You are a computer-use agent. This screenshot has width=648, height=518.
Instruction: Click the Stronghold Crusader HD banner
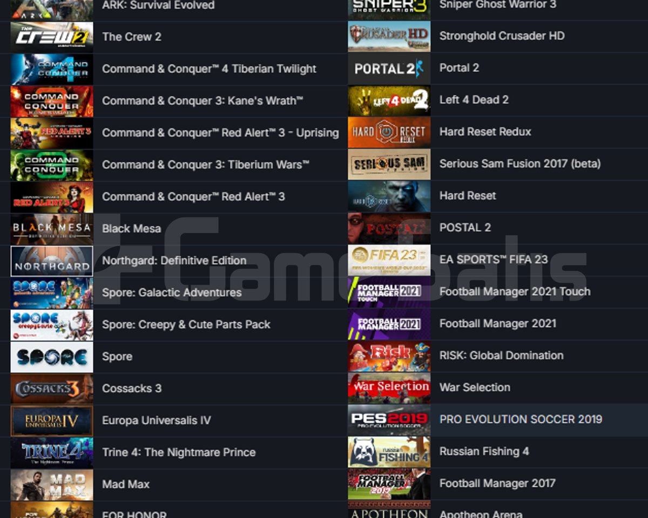389,36
